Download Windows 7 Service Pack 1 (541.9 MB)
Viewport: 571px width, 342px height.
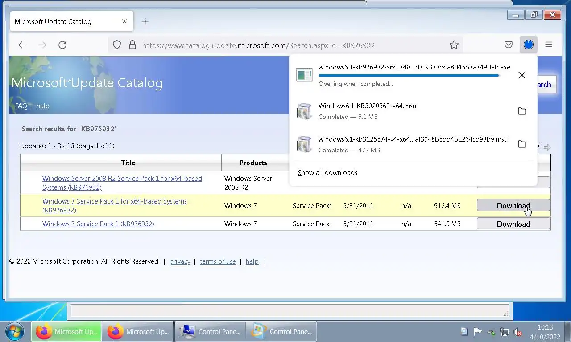pos(513,224)
